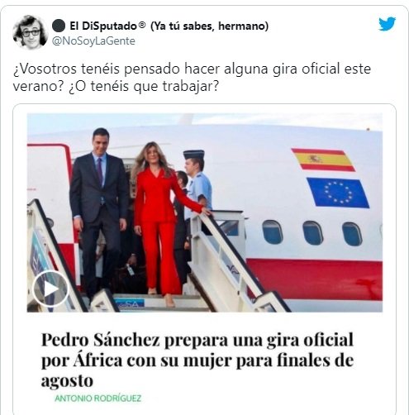This screenshot has width=409, height=415.
Task: Open the @NoSoyLaGente handle
Action: (x=93, y=41)
